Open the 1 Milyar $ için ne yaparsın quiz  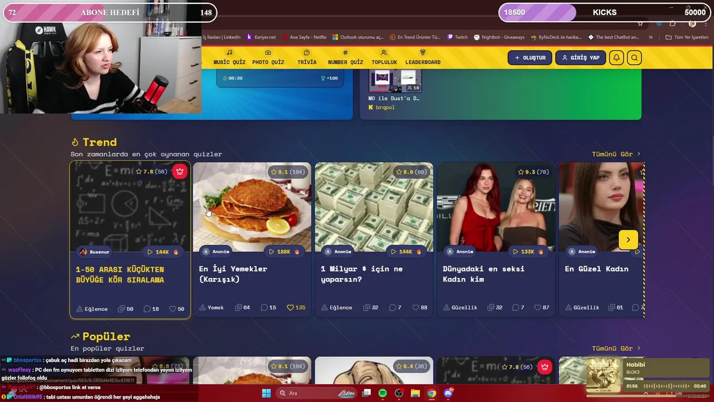coord(361,274)
